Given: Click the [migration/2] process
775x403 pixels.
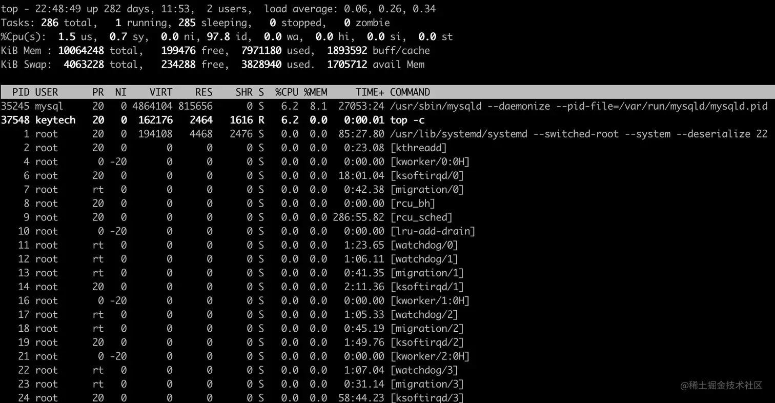Looking at the screenshot, I should 427,328.
